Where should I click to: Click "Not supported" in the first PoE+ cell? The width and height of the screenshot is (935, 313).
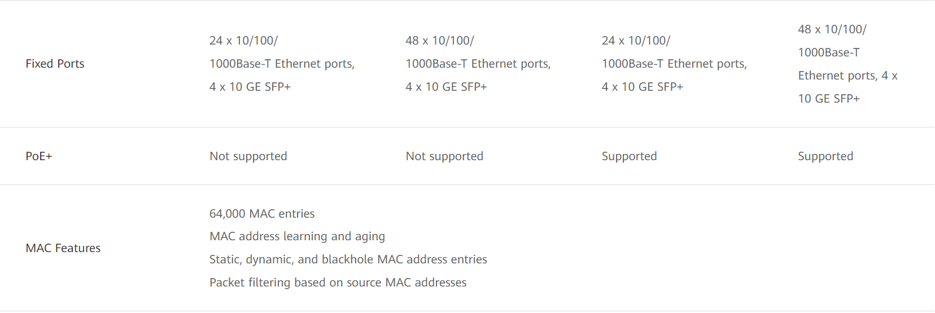click(248, 156)
